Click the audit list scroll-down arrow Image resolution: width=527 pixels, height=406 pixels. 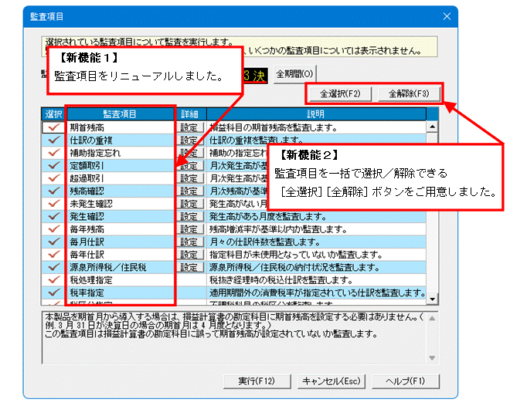click(x=432, y=299)
